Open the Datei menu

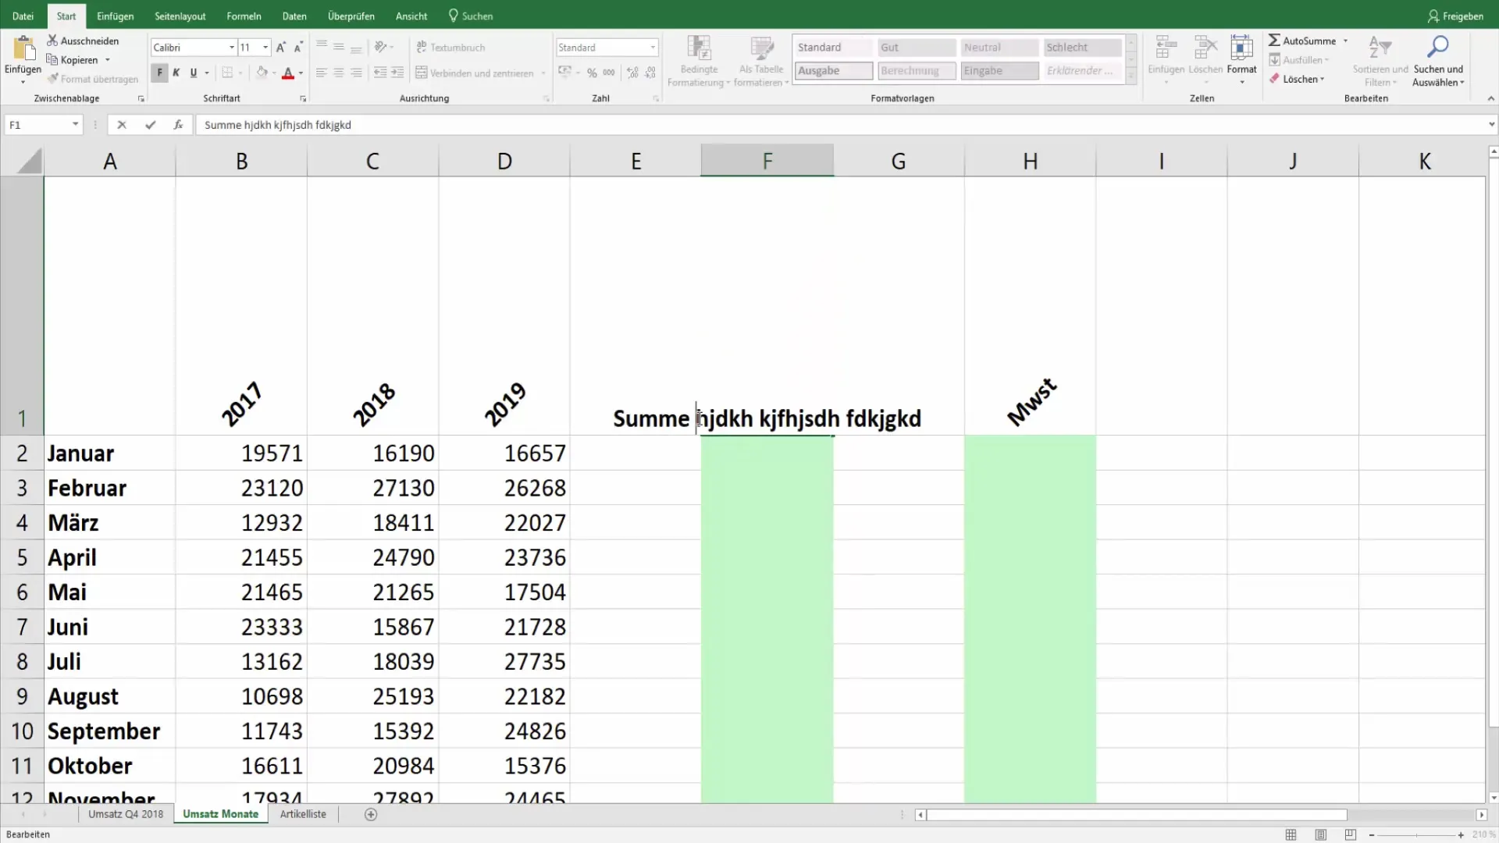tap(23, 16)
